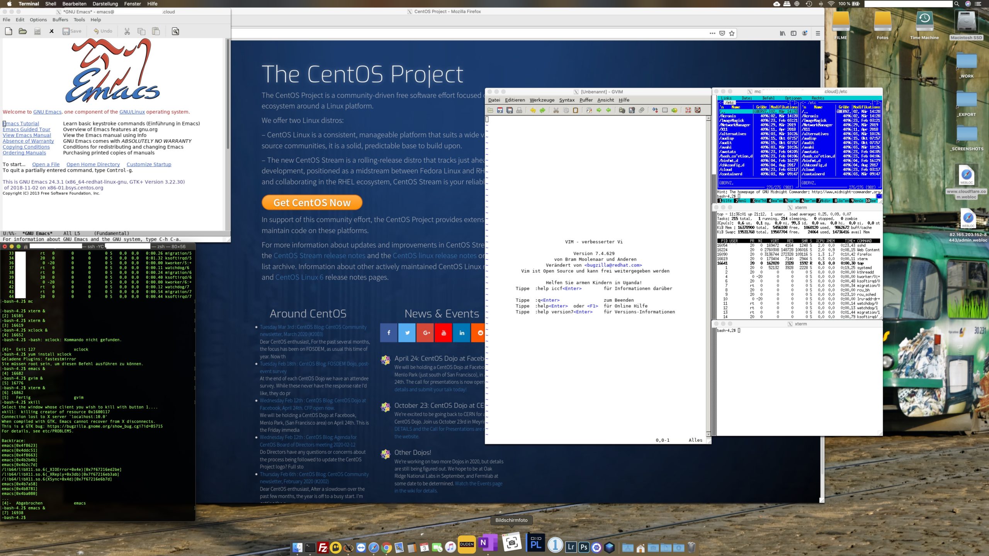Click the Save floppy icon in GVIM toolbar

pyautogui.click(x=500, y=110)
